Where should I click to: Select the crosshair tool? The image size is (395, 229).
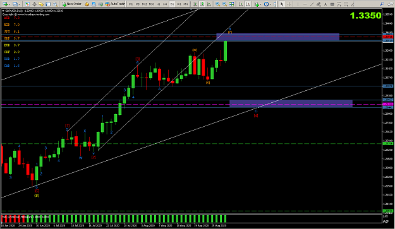(289, 4)
